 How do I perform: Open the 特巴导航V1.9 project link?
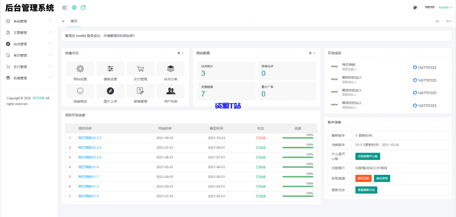[x=89, y=167]
